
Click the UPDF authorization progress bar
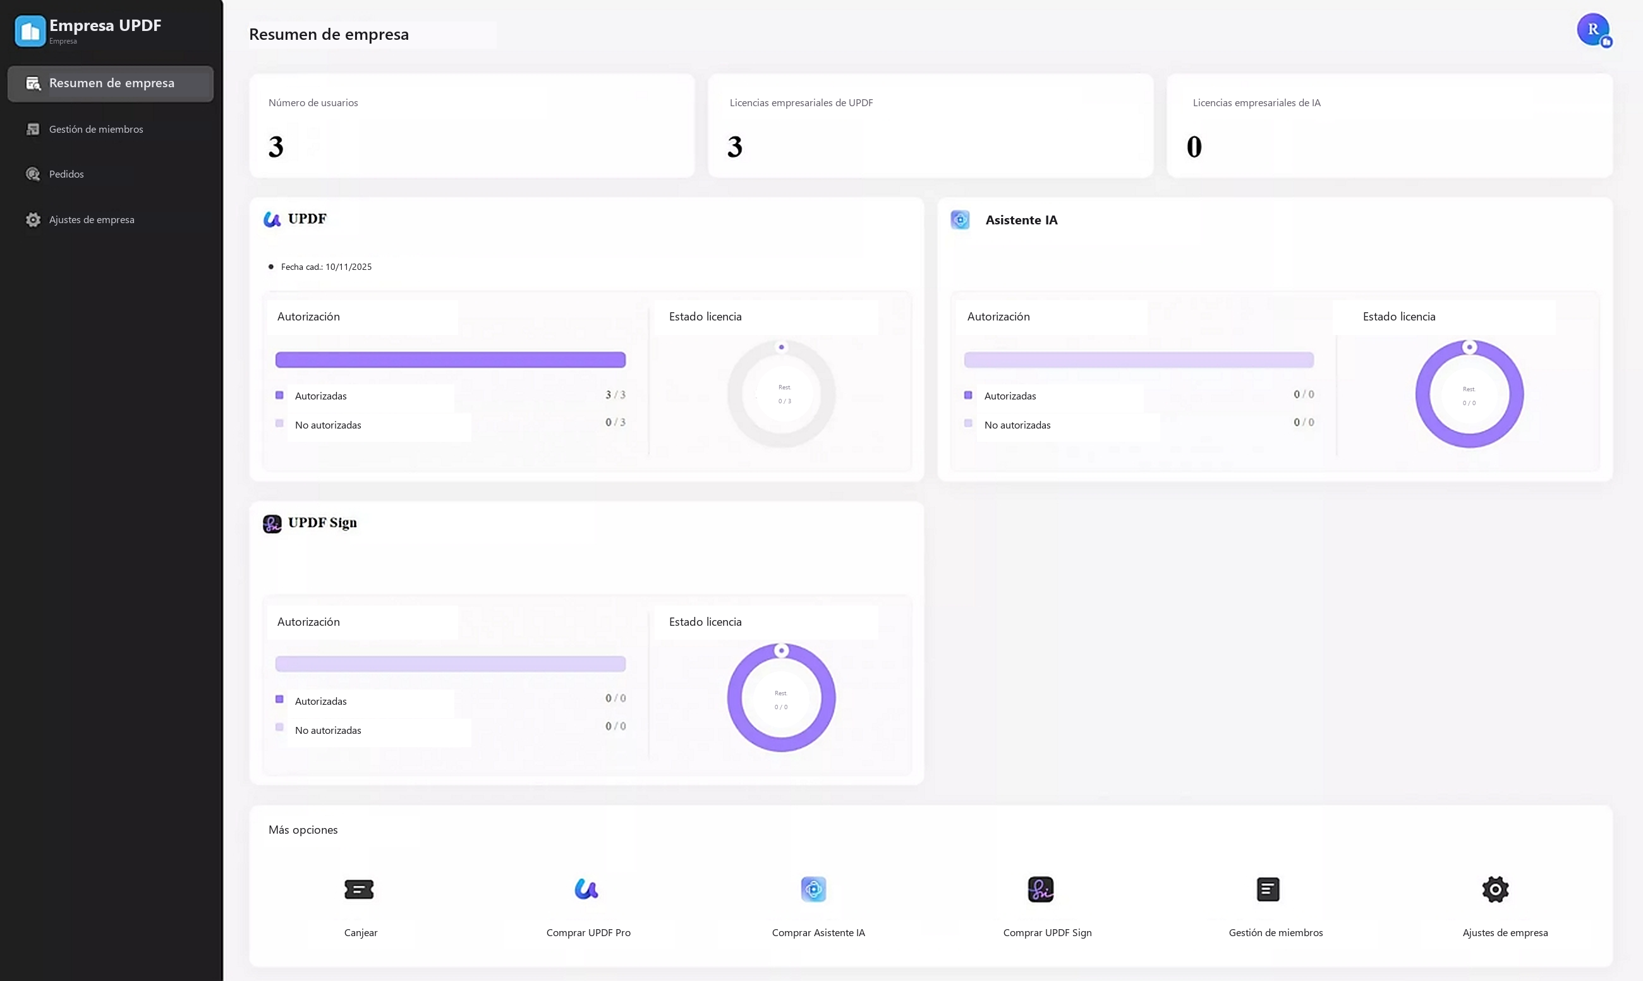click(x=450, y=360)
